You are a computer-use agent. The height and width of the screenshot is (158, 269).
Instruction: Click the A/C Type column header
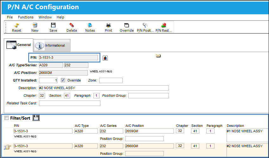(x=82, y=126)
